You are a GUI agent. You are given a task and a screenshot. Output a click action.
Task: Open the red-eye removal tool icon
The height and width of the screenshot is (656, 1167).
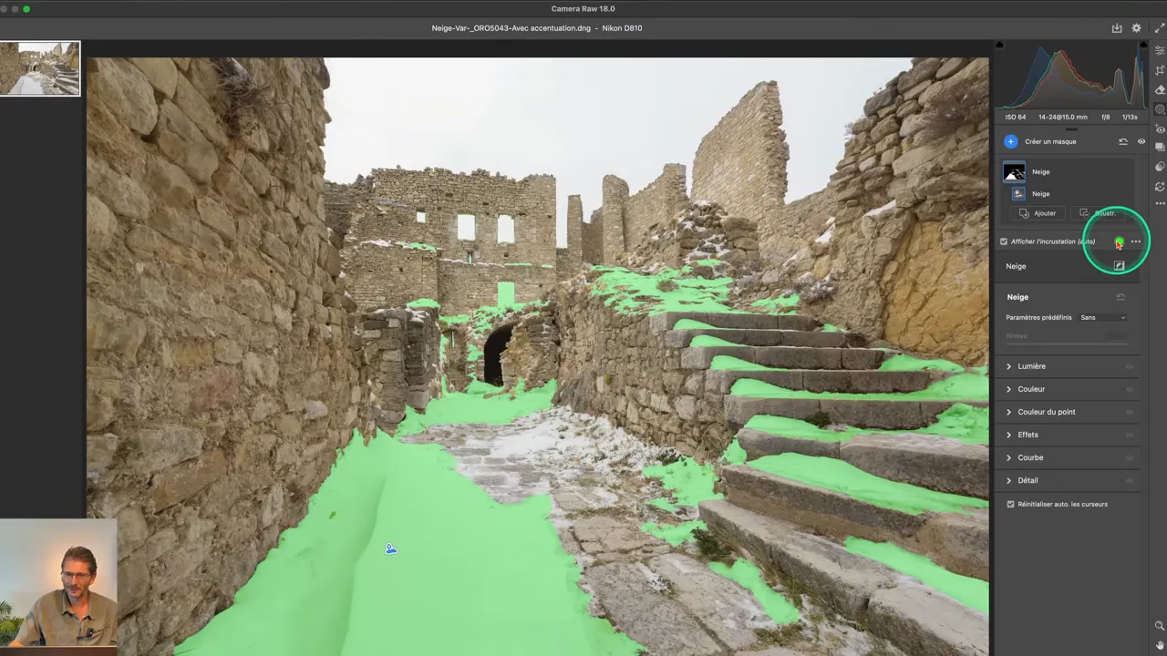[x=1160, y=128]
